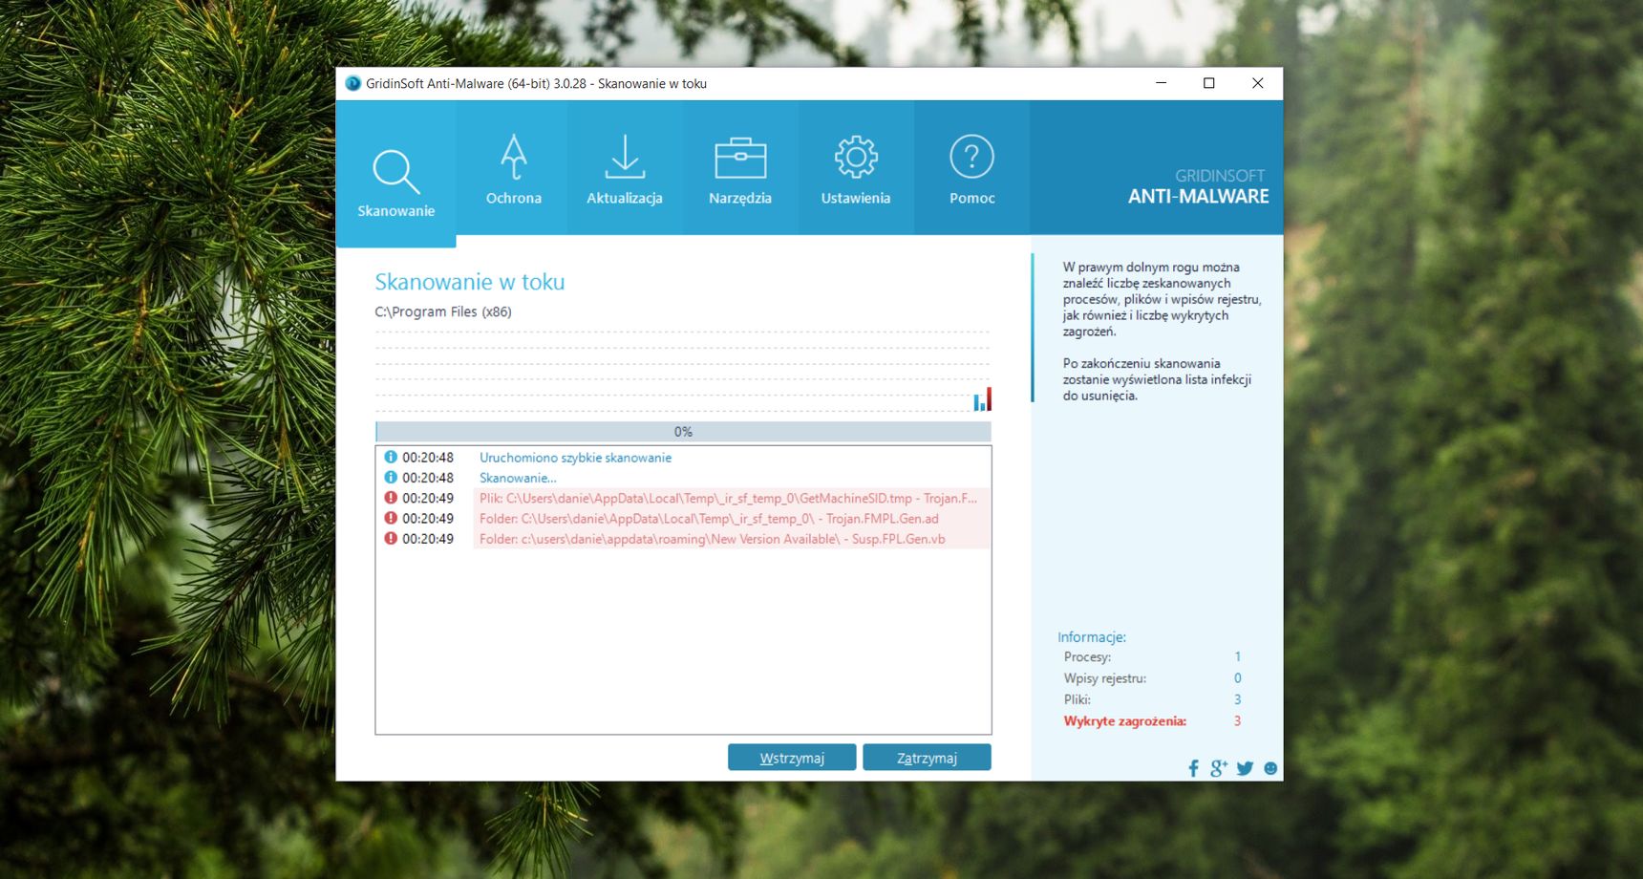Select the Susp.FPL.Gen.vb folder threat row
1643x879 pixels.
[x=683, y=539]
